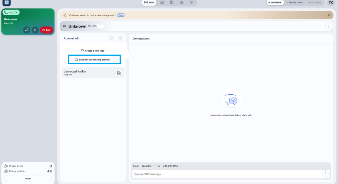Click the Account Info panel heading

coord(72,38)
